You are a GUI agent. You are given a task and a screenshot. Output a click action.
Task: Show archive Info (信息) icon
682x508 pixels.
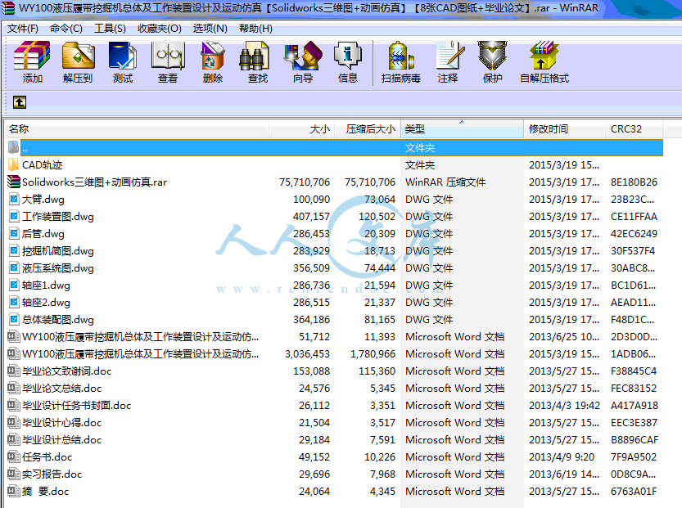[x=347, y=56]
